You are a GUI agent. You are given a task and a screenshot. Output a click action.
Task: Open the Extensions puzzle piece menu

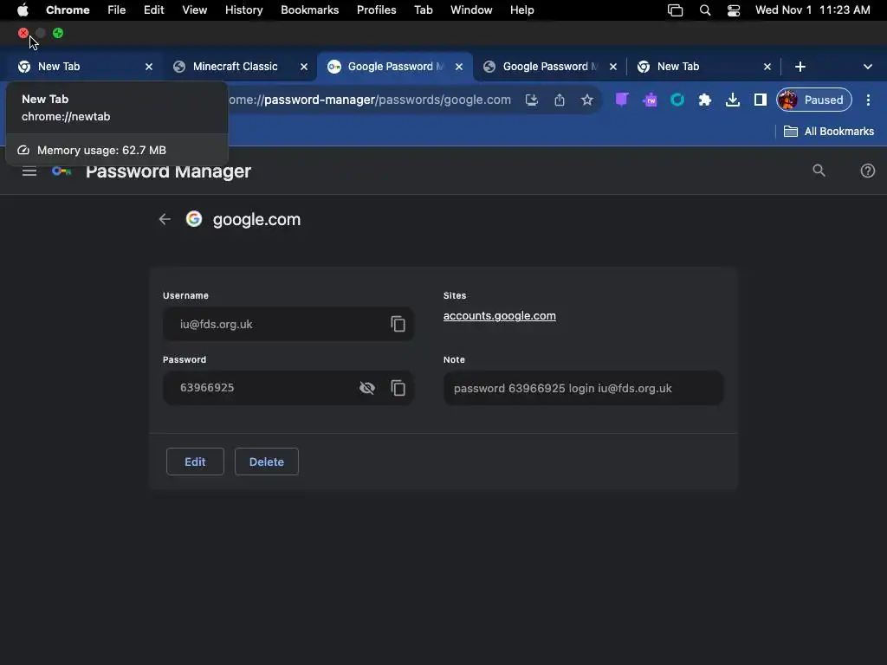(705, 100)
